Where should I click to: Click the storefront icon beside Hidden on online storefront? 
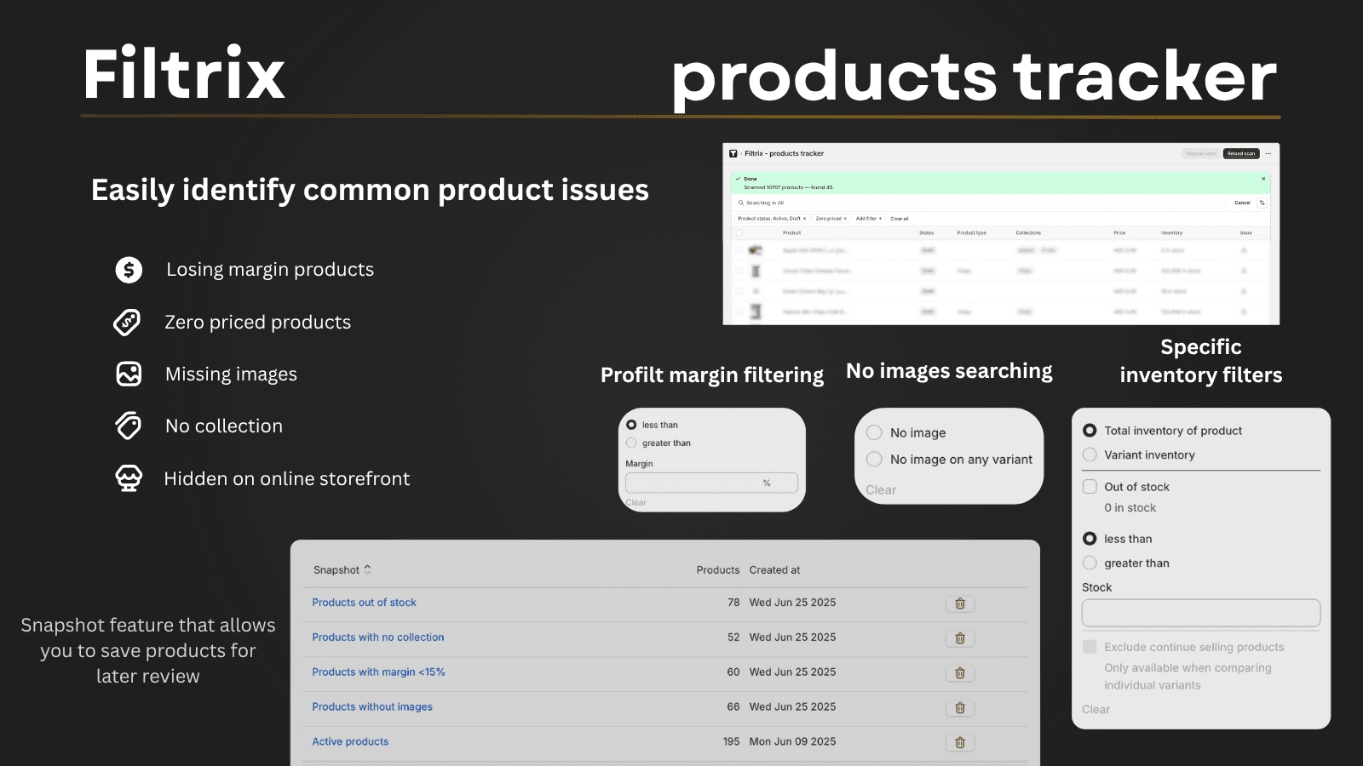pyautogui.click(x=129, y=477)
